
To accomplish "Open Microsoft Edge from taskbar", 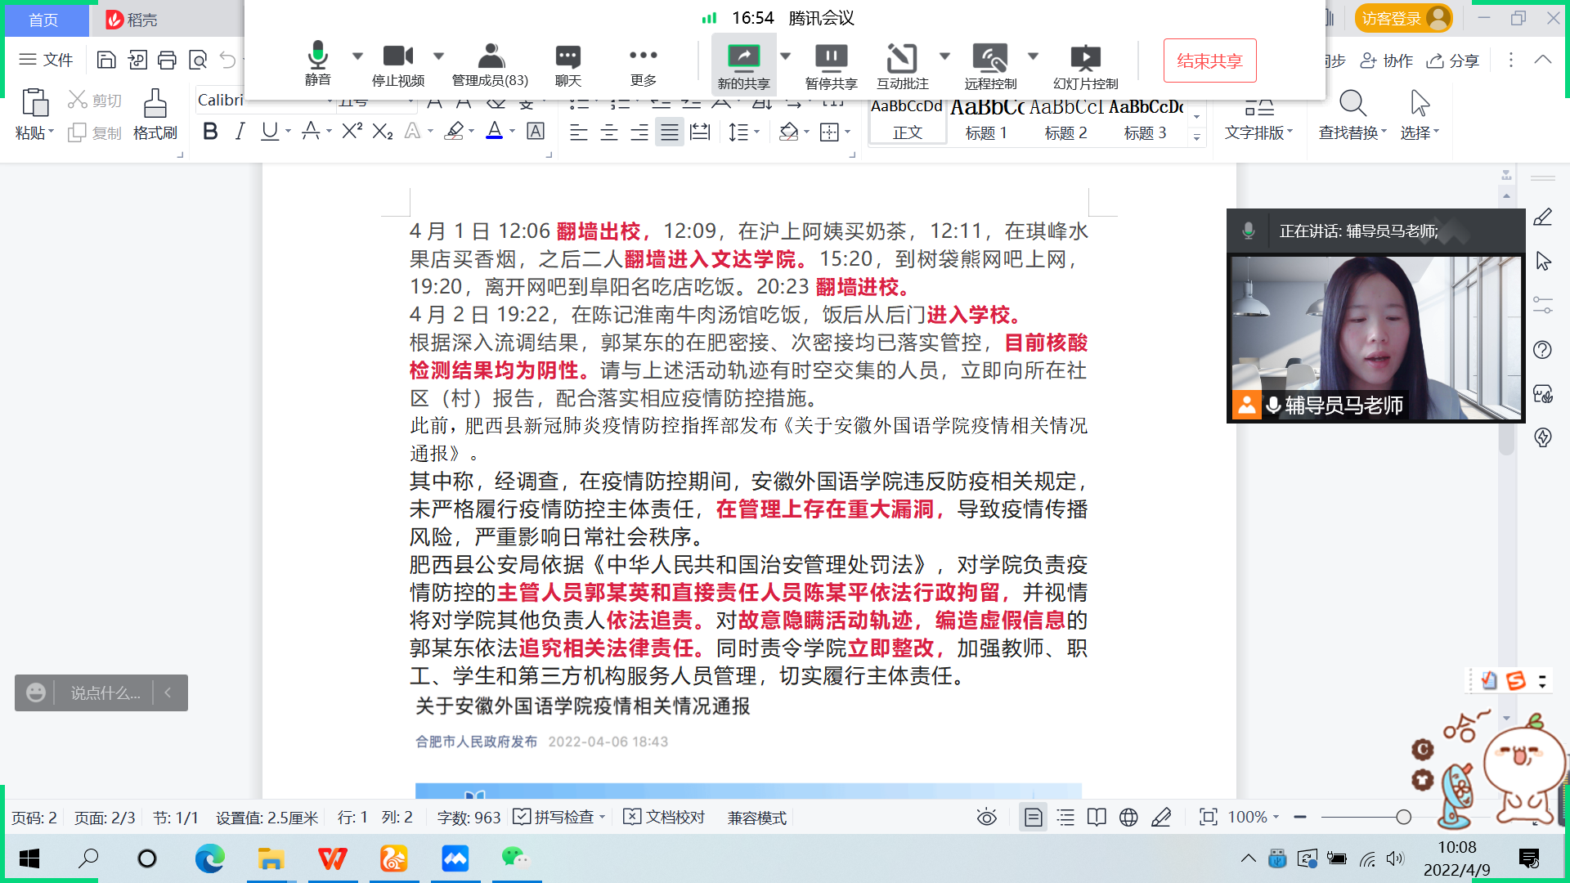I will click(209, 858).
